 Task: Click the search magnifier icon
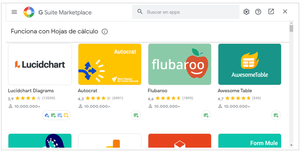(140, 12)
